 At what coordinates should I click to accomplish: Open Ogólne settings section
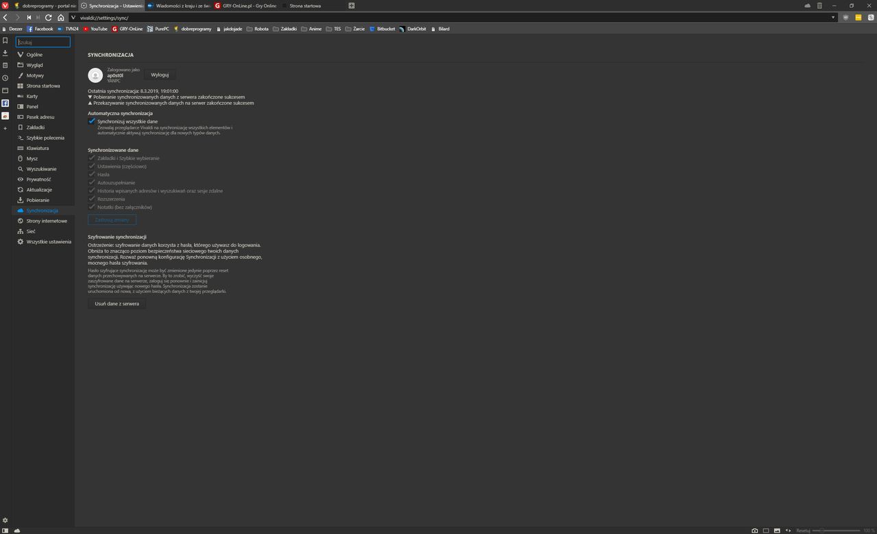(x=44, y=55)
